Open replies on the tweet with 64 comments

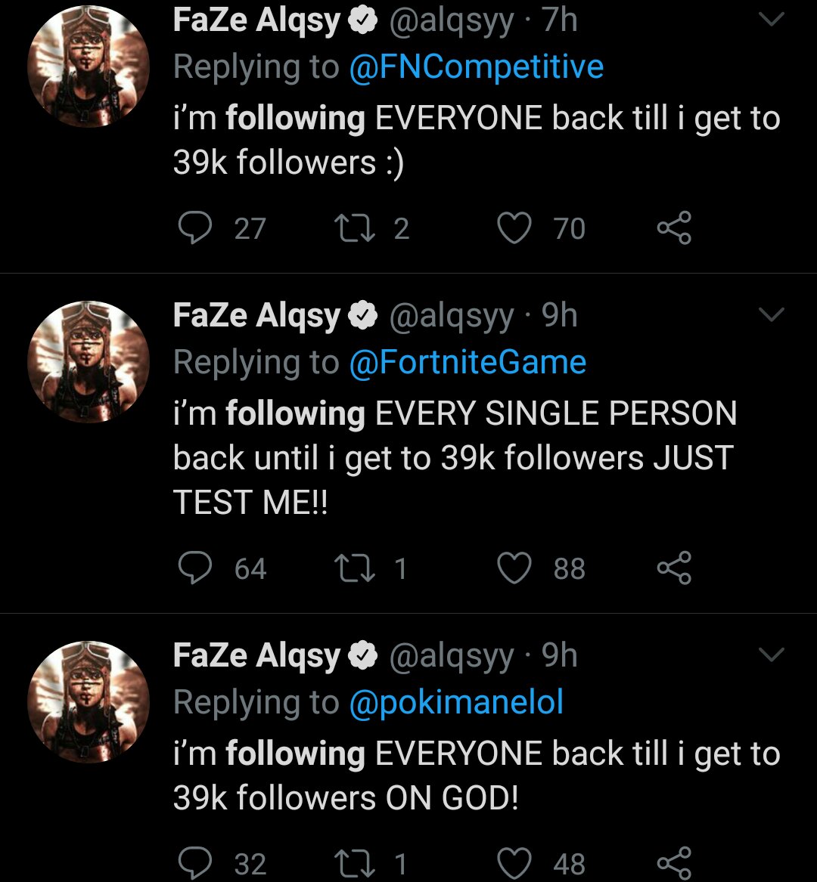194,568
